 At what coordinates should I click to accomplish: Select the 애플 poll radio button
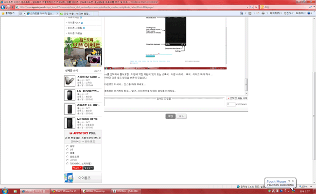point(67,153)
